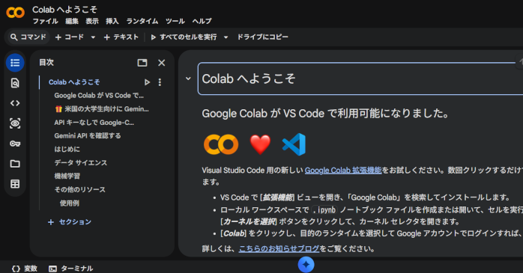Screen dimensions: 523x273
Task: Open the ヘルプ menu
Action: click(x=202, y=21)
